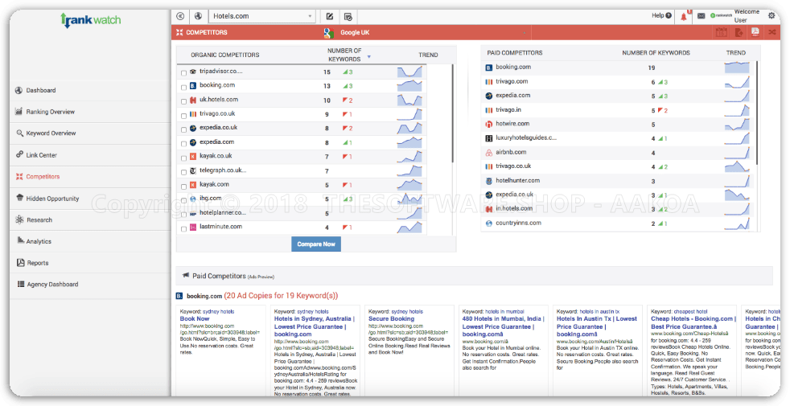The height and width of the screenshot is (406, 790).
Task: Tick the checkbox for uk.hotels.com
Action: (183, 101)
